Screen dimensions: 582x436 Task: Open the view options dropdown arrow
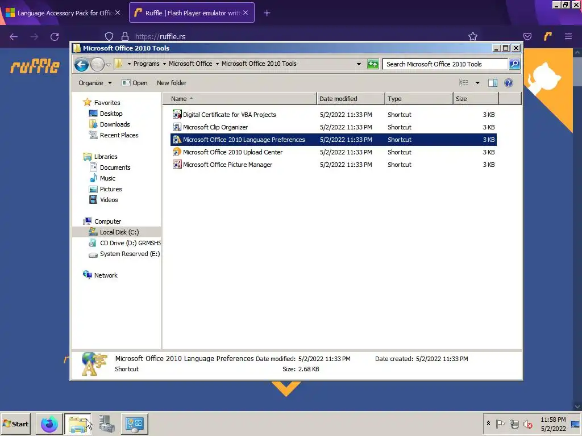(x=477, y=83)
